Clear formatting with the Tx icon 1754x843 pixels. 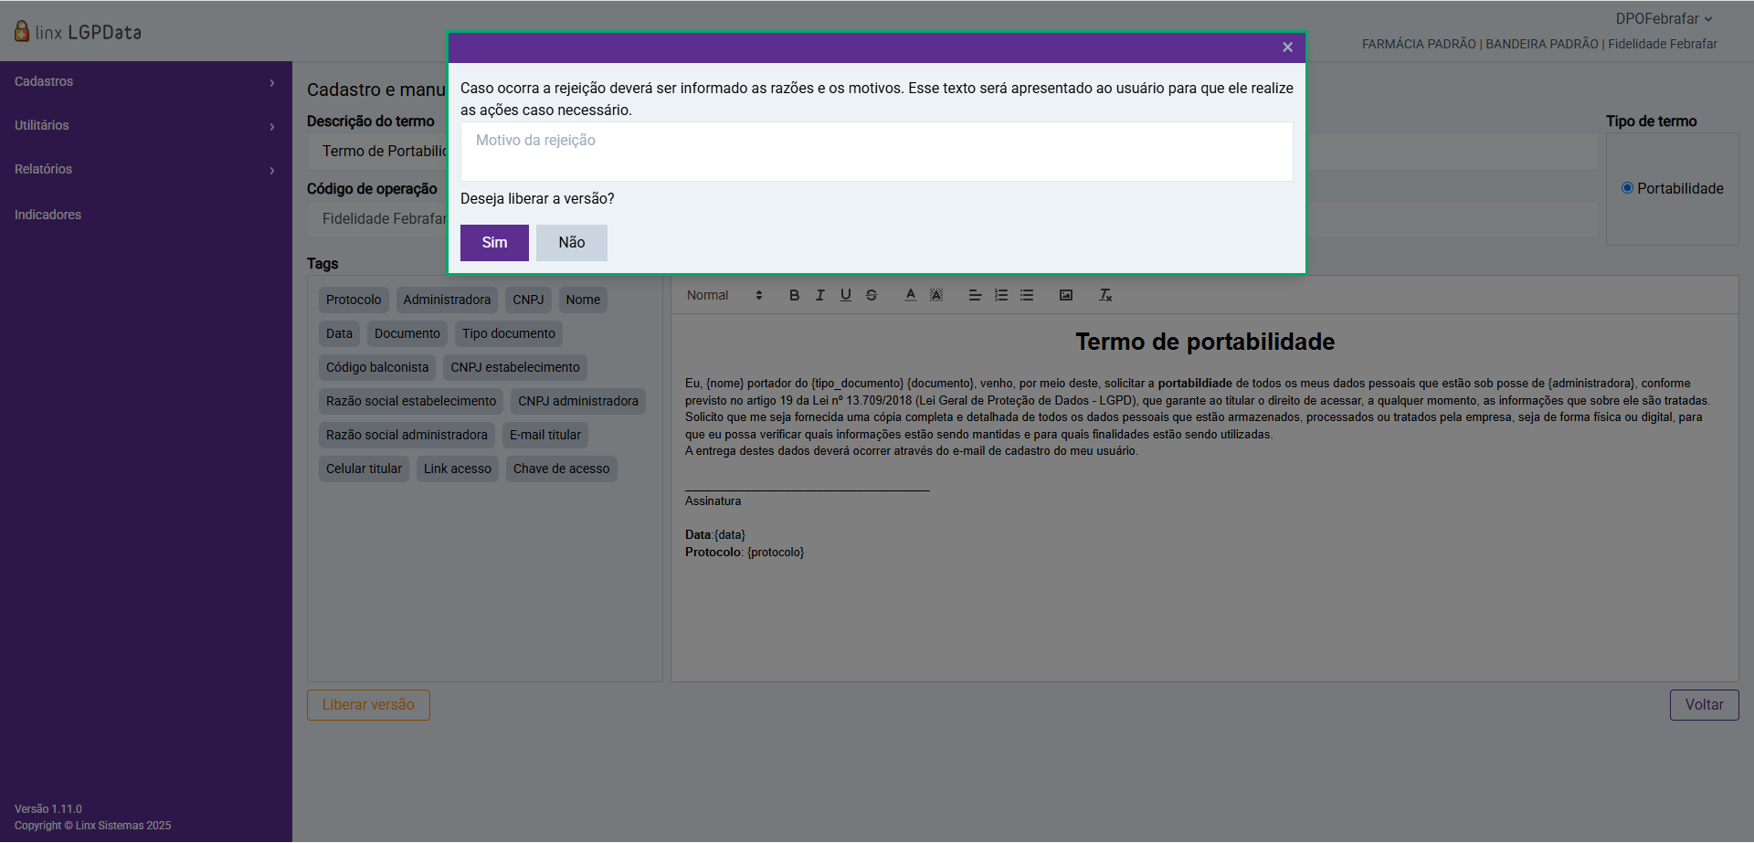point(1105,295)
